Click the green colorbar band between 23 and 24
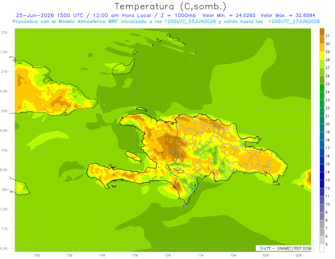 coord(322,96)
